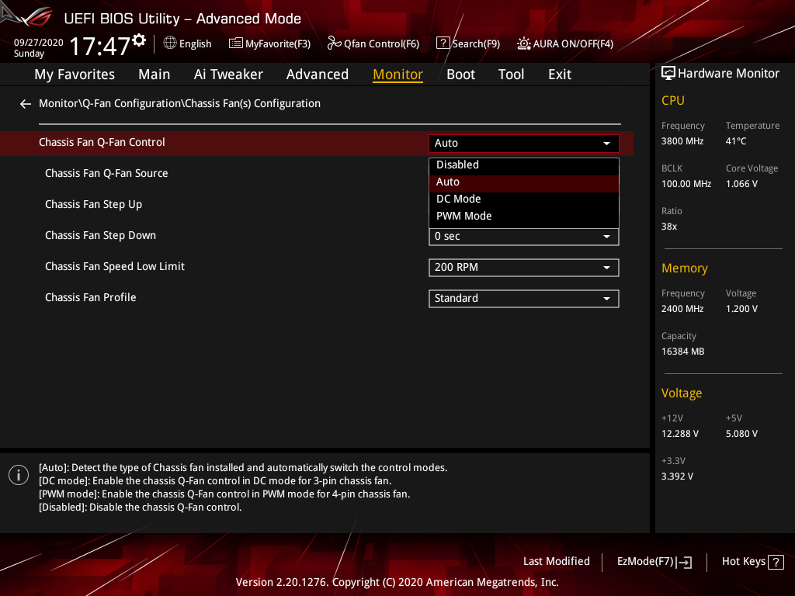Viewport: 795px width, 596px height.
Task: Click the AURA light icon
Action: (524, 43)
